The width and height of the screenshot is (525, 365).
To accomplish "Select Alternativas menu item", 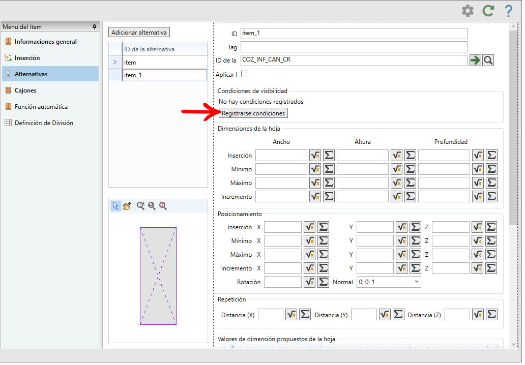I will pyautogui.click(x=50, y=74).
